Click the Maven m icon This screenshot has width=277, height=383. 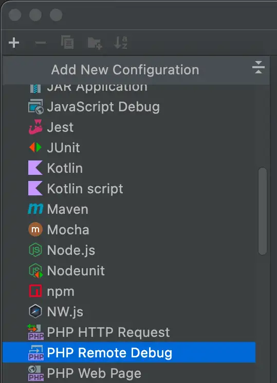pyautogui.click(x=35, y=209)
